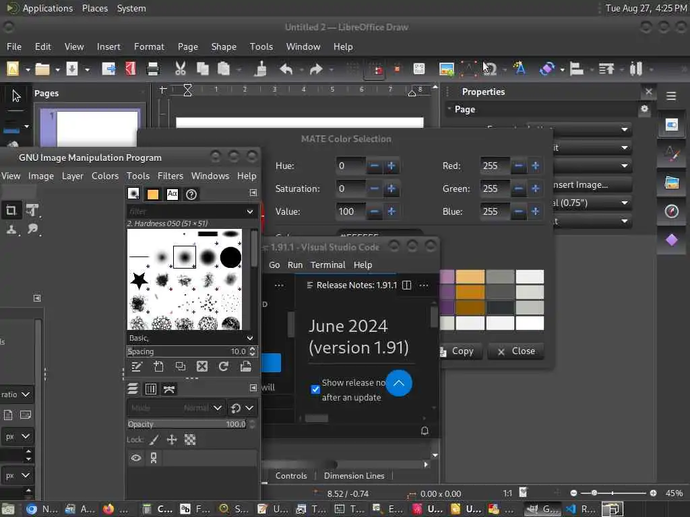Open the Fonts tab icon in GIMP

(172, 193)
